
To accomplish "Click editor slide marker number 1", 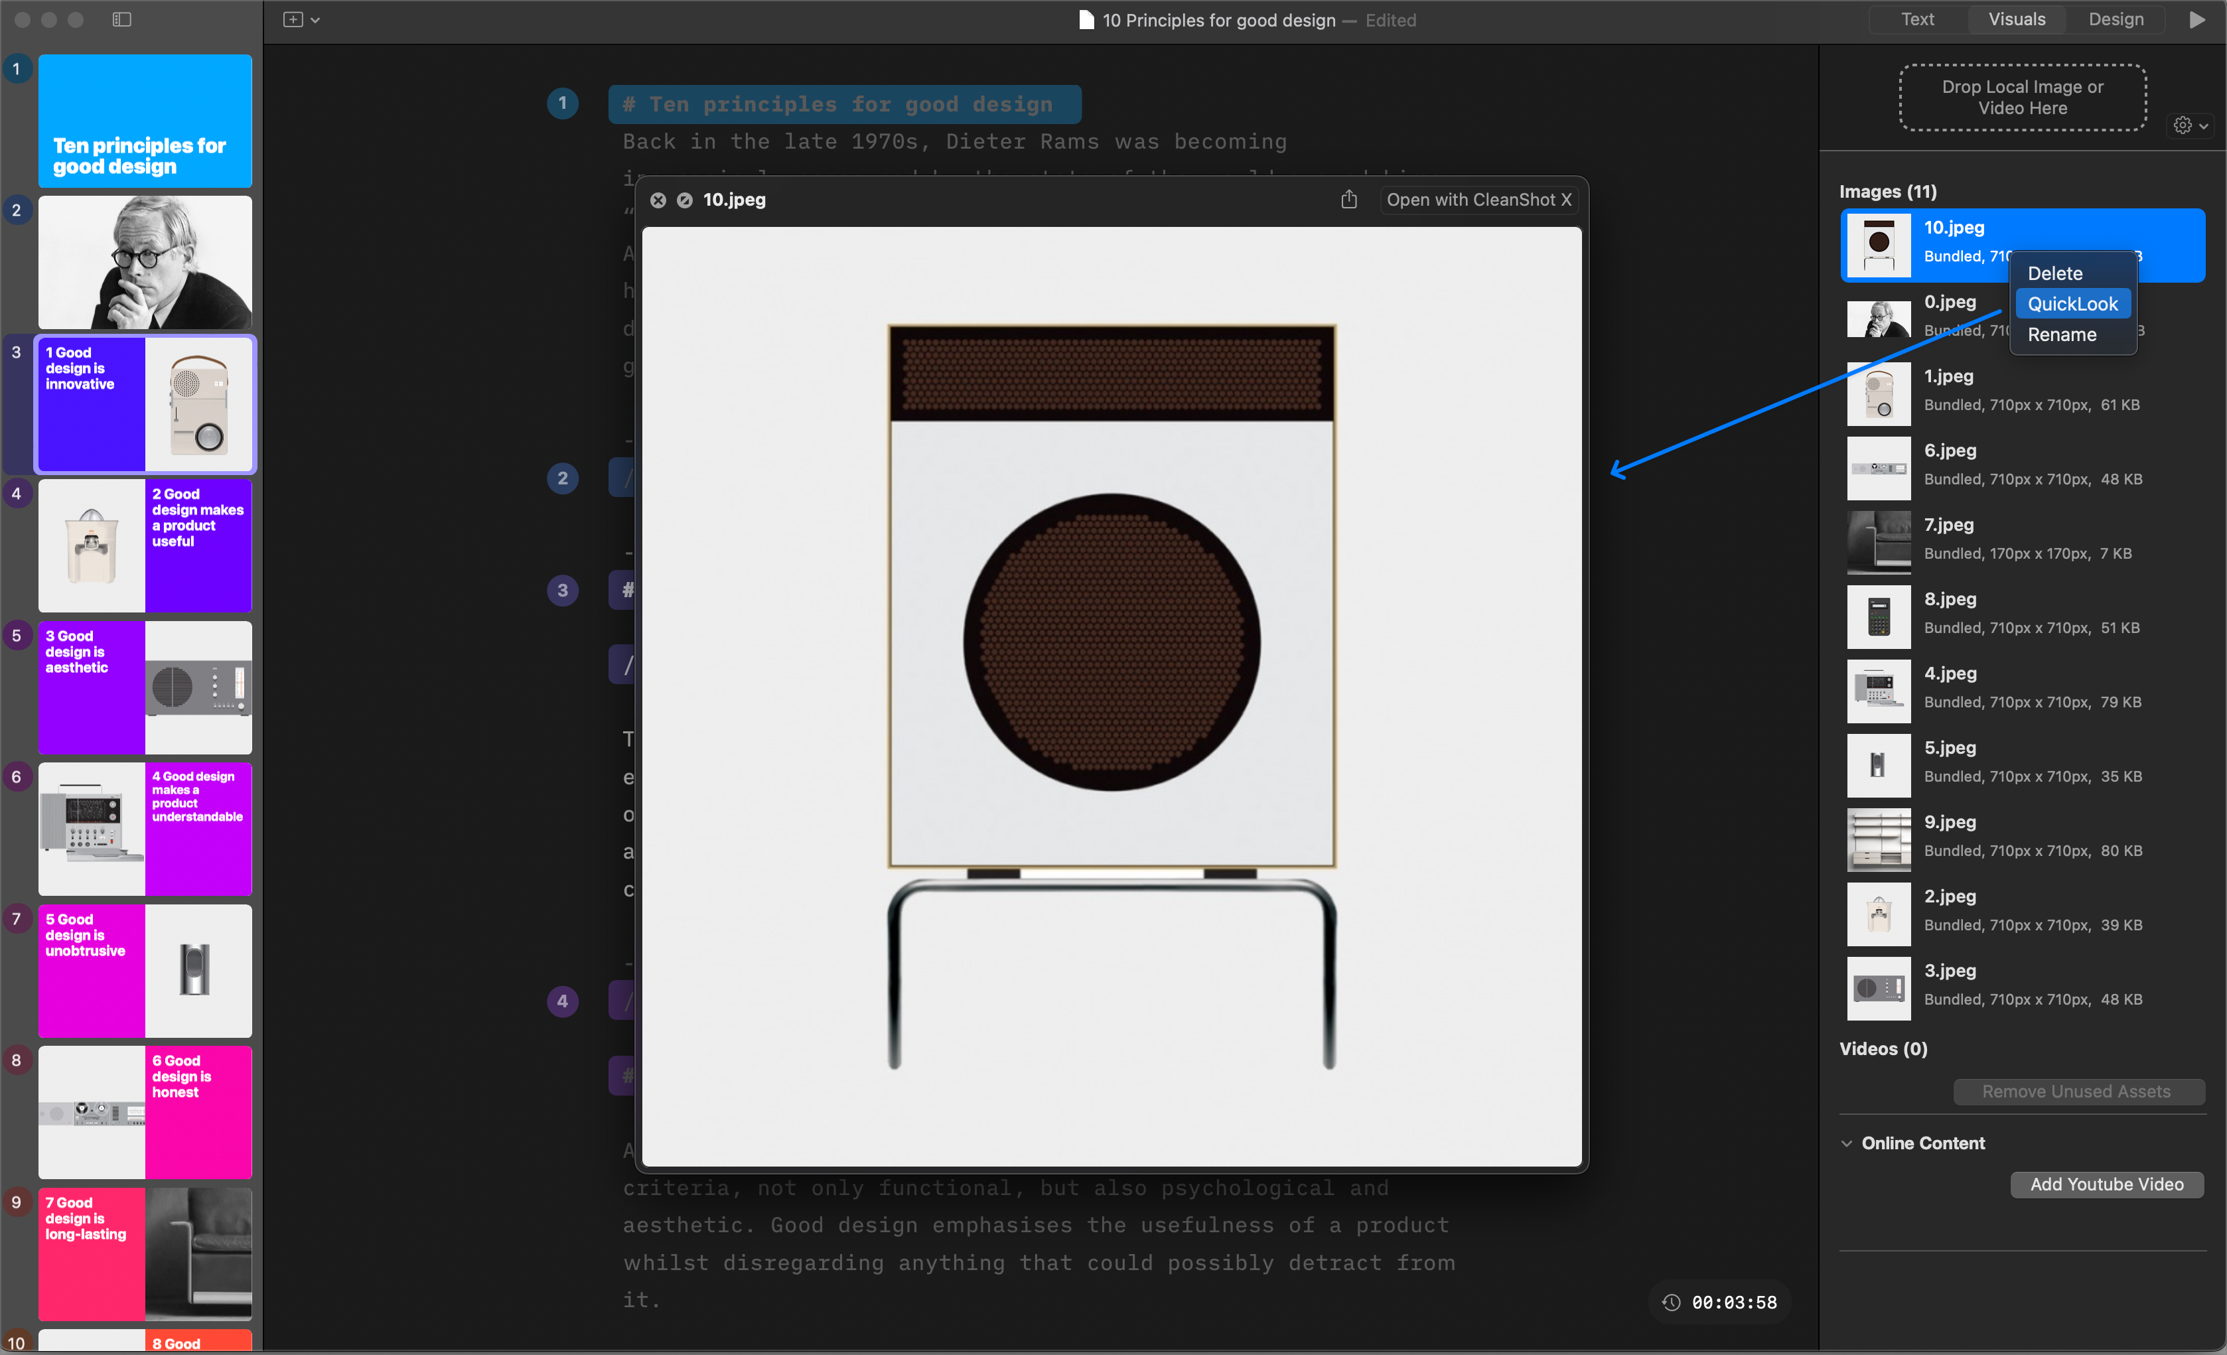I will pyautogui.click(x=562, y=103).
